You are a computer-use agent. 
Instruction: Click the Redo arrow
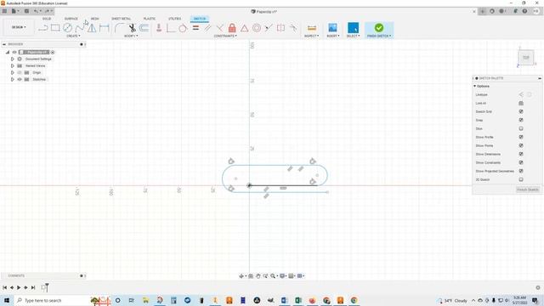[x=47, y=11]
